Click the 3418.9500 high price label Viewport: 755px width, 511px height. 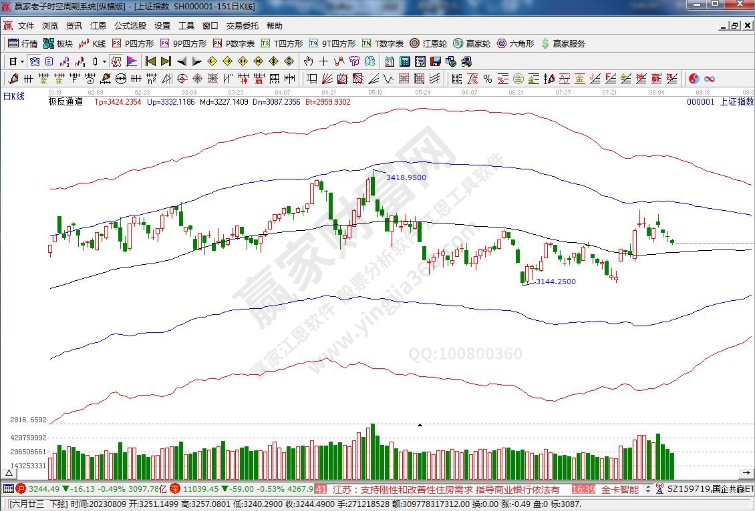406,177
